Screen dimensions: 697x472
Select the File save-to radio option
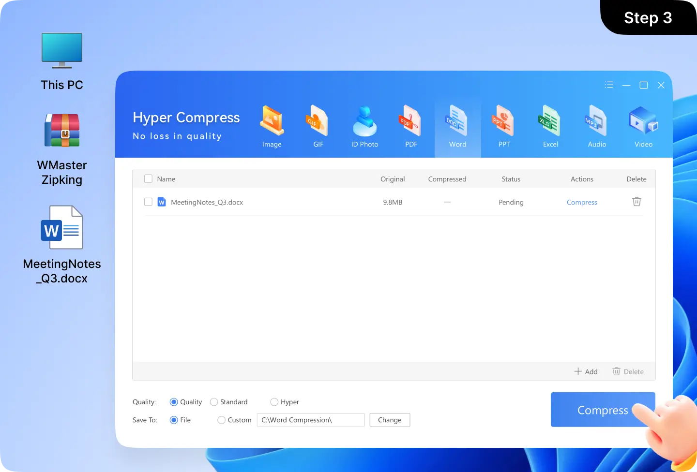coord(174,420)
